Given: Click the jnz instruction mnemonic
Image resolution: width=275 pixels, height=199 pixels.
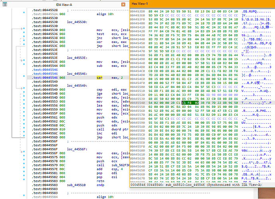Looking at the screenshot, I should (x=99, y=38).
